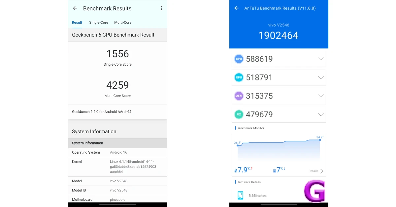Expand the CPU 588619 score row
Image resolution: width=396 pixels, height=207 pixels.
tap(320, 59)
